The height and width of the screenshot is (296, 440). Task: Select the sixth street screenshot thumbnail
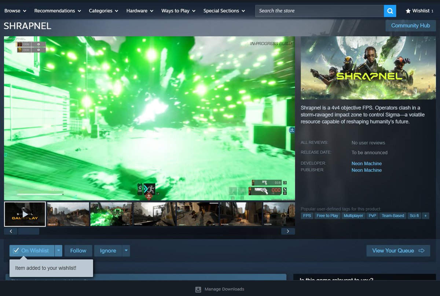coord(241,214)
